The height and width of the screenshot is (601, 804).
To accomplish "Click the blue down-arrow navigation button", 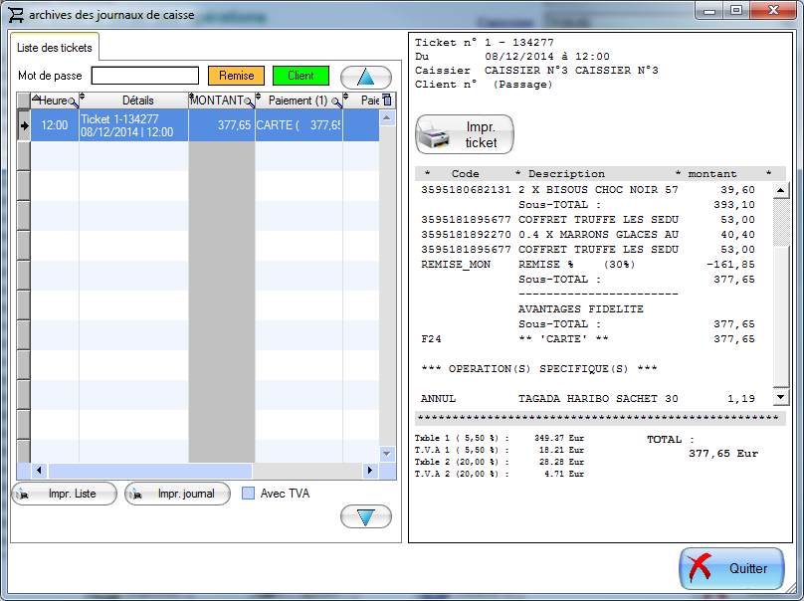I will click(x=366, y=516).
